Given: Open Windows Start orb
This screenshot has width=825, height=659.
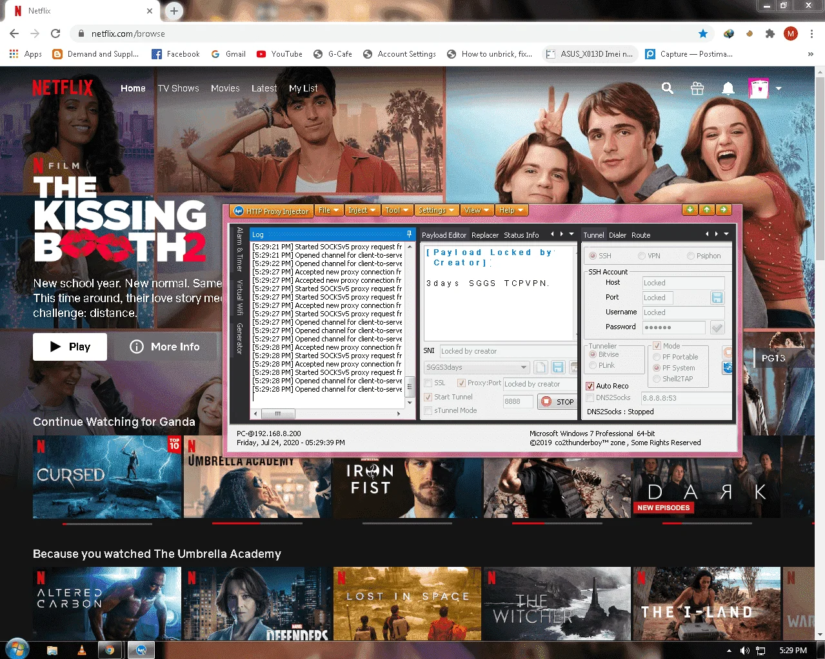Looking at the screenshot, I should pyautogui.click(x=17, y=649).
